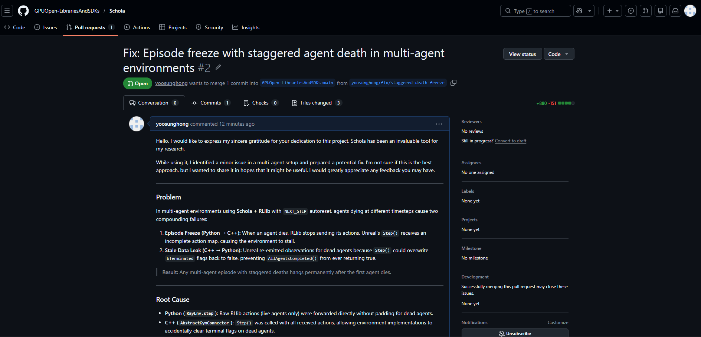Unsubscribe from pull request notifications
The image size is (701, 337).
[x=515, y=333]
